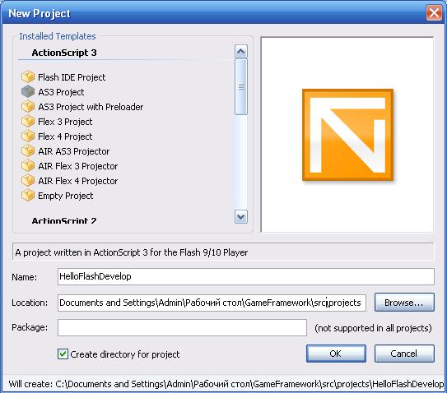This screenshot has width=447, height=393.
Task: Click the ActionScript 2 group header
Action: click(64, 220)
